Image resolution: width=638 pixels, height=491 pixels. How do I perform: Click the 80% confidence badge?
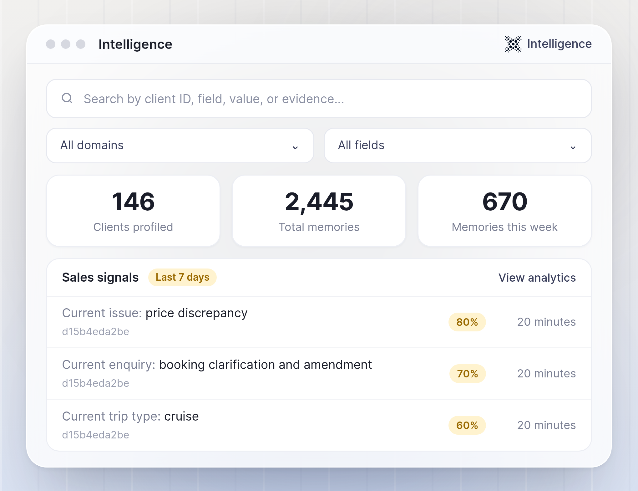[467, 322]
